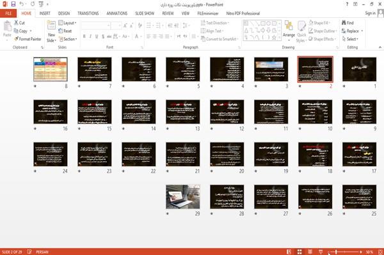
Task: Click the Find binoculars icon
Action: coord(344,23)
